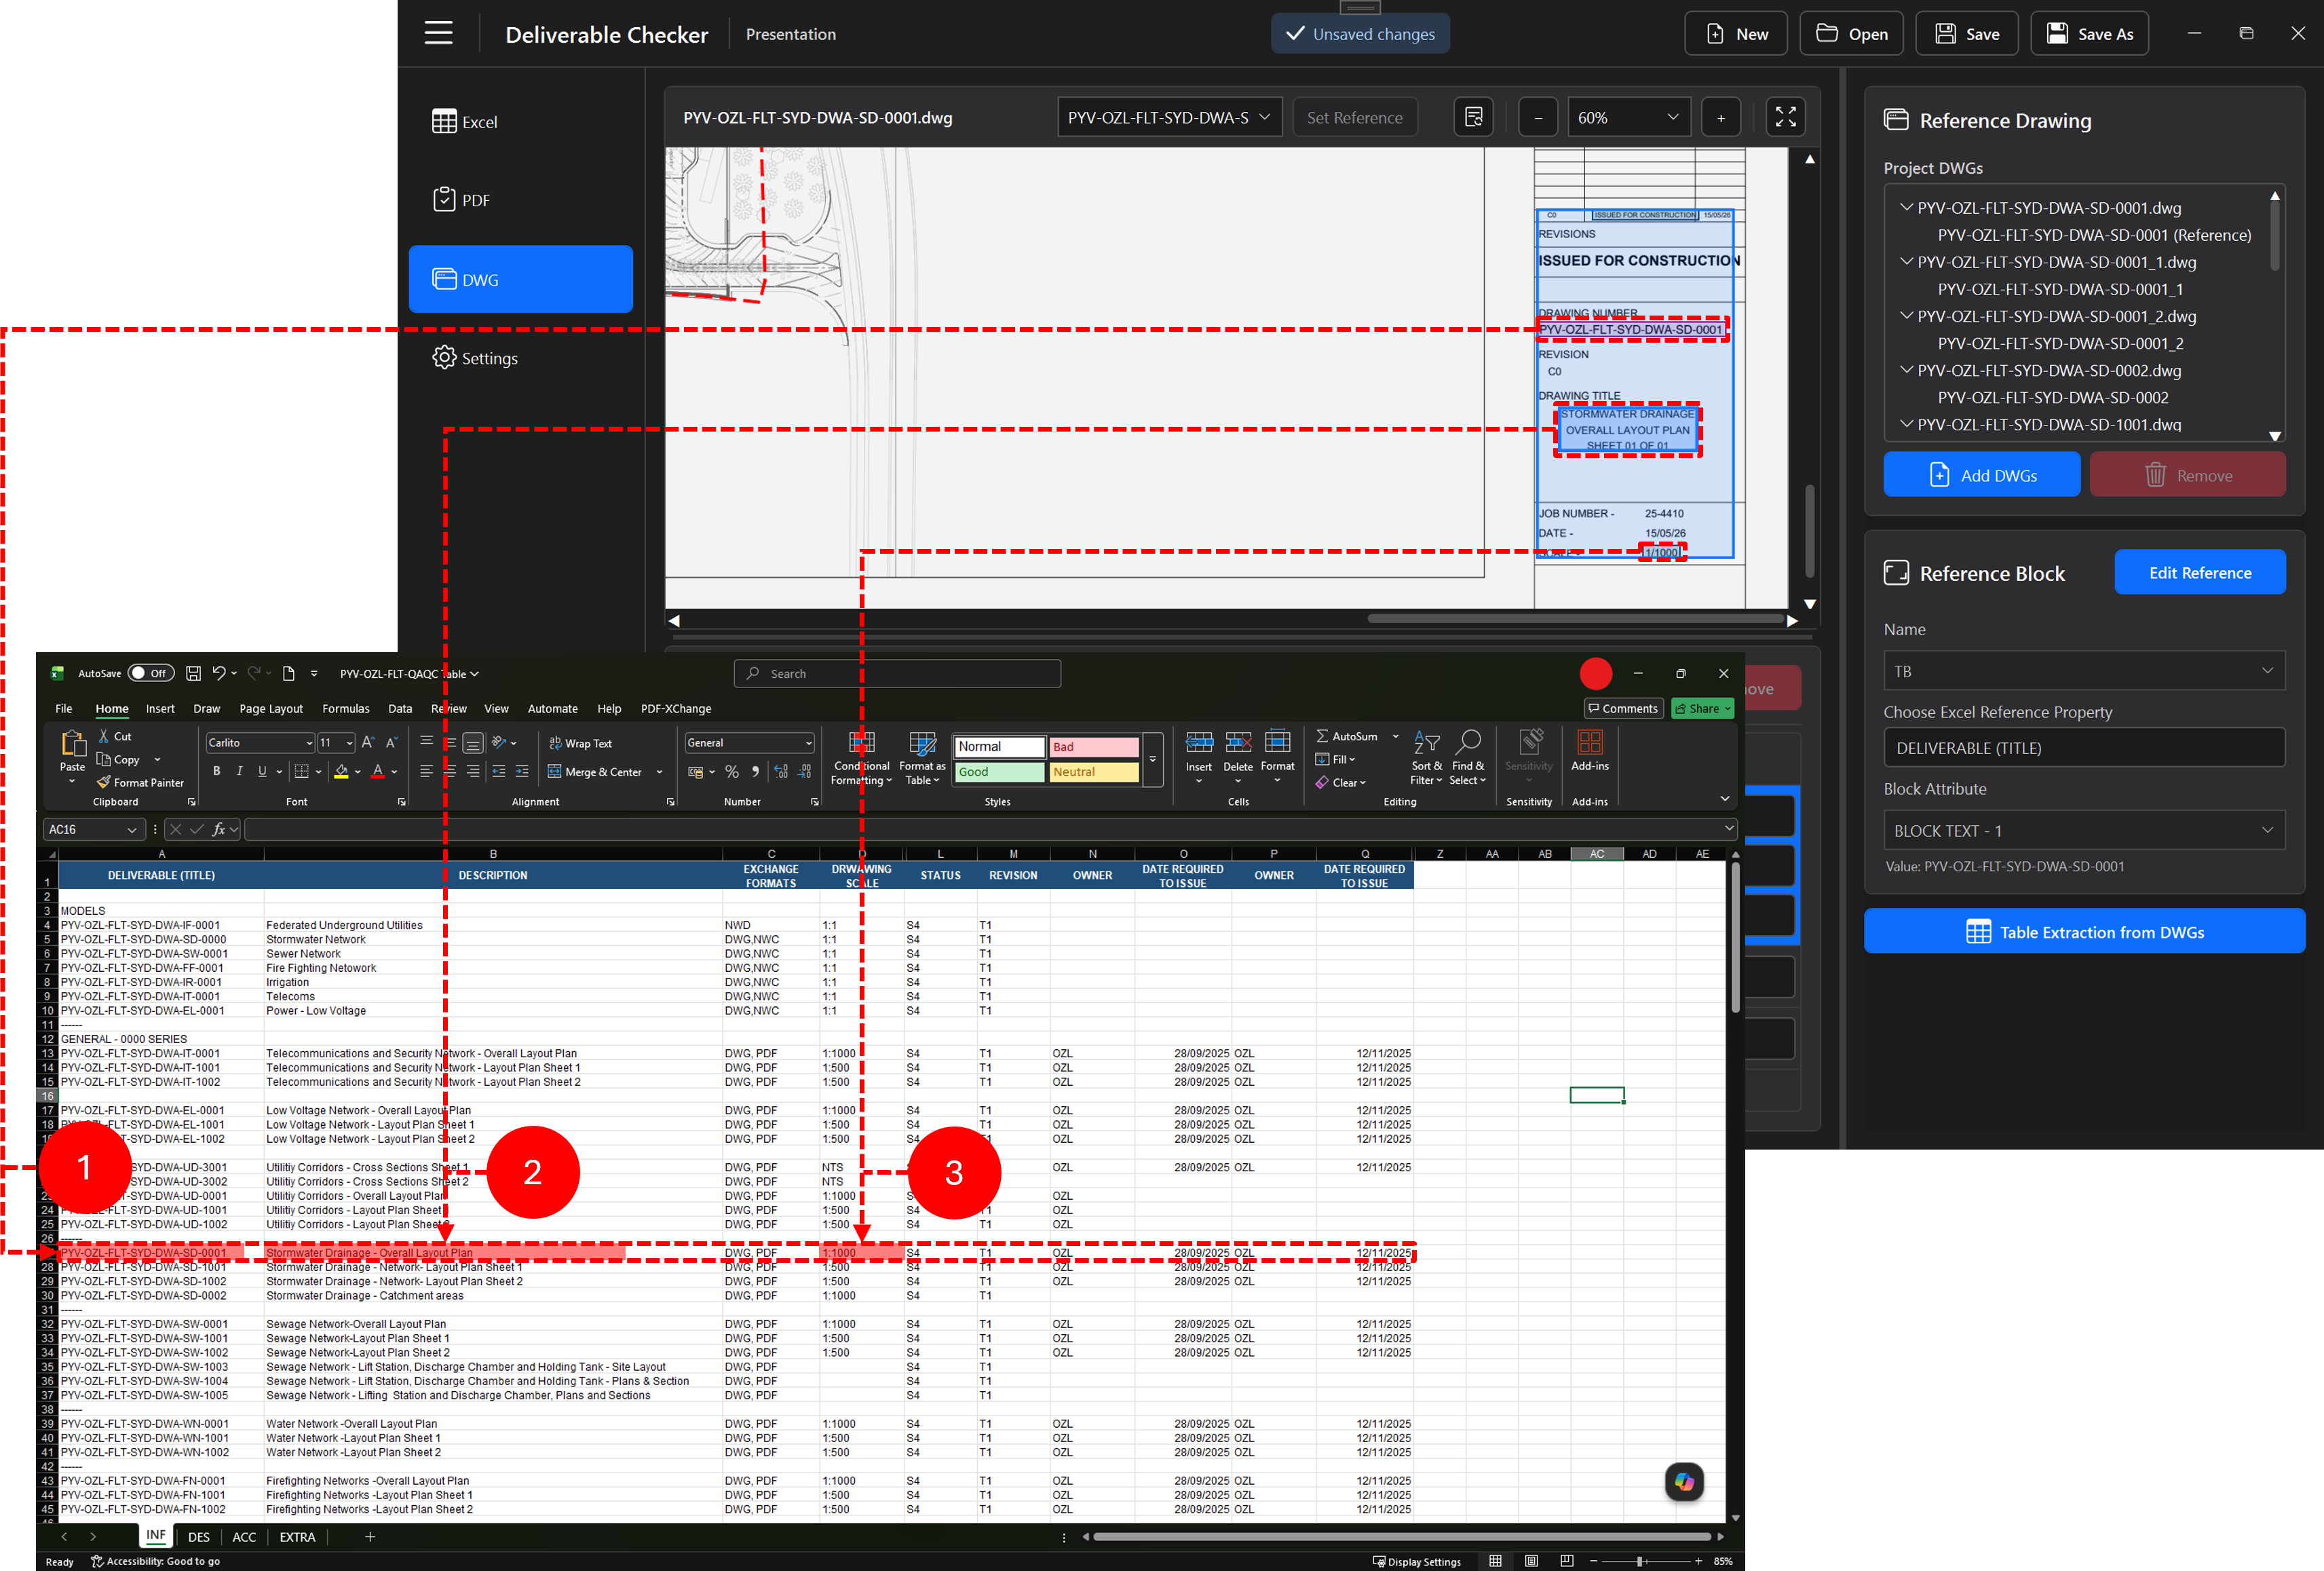
Task: Click Delete cells icon in Excel
Action: point(1238,744)
